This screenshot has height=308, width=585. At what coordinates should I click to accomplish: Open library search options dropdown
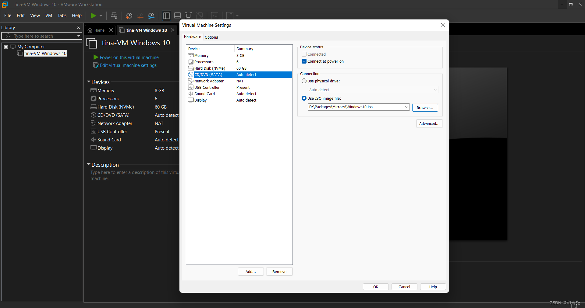[x=79, y=36]
